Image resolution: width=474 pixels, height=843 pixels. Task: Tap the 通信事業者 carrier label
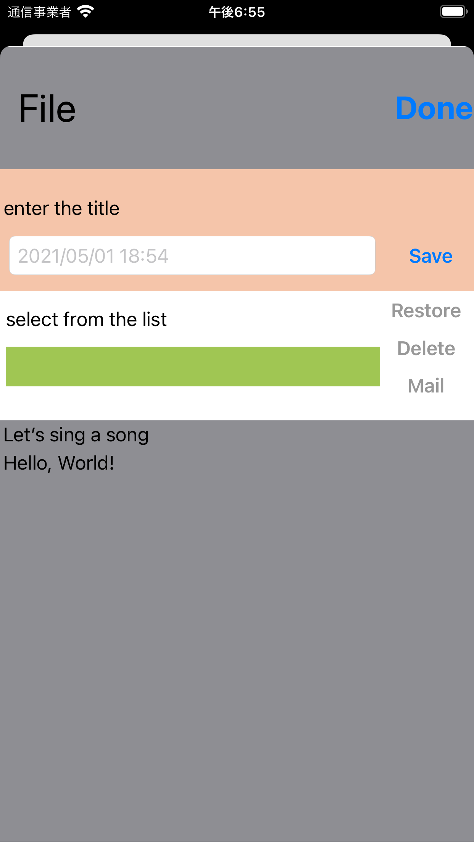click(x=39, y=12)
